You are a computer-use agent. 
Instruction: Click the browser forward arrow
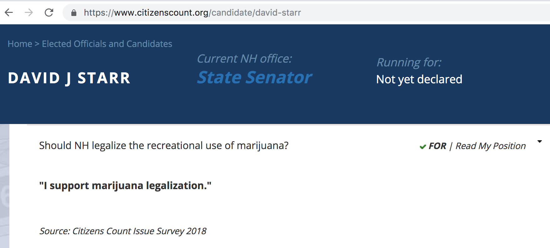[29, 13]
